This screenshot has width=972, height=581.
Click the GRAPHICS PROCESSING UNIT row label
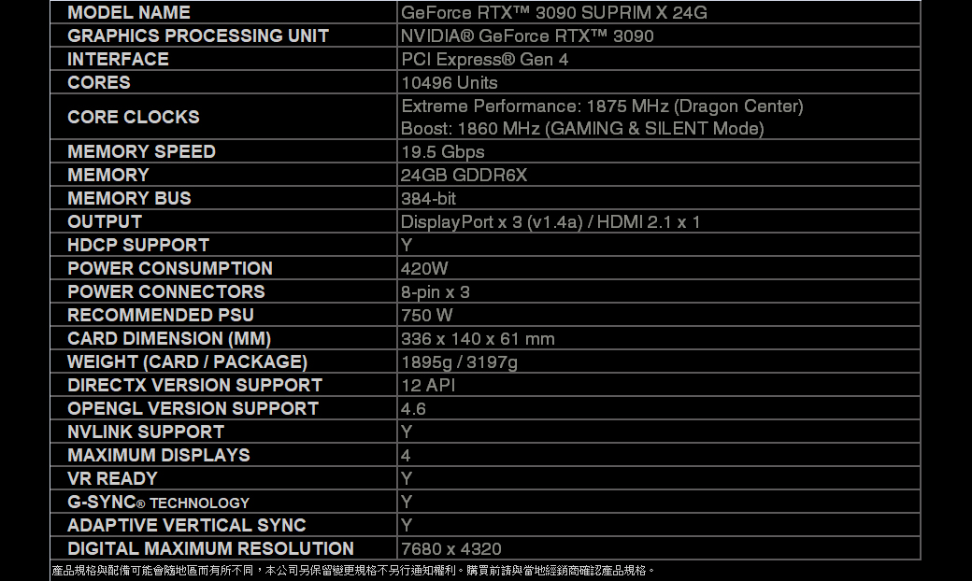198,36
